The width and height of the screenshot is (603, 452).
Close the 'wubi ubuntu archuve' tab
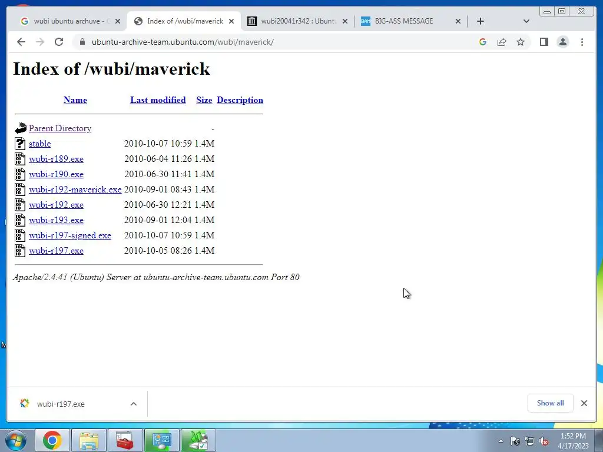(x=118, y=21)
